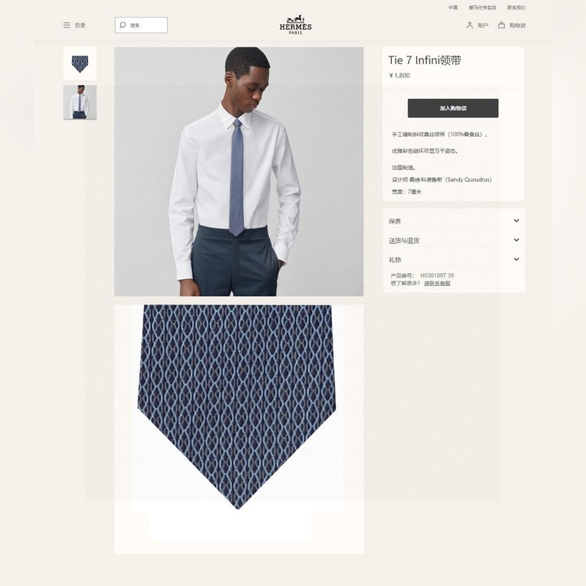Open the 爱马仕专卖店 store locator link
Viewport: 586px width, 586px height.
pyautogui.click(x=483, y=7)
